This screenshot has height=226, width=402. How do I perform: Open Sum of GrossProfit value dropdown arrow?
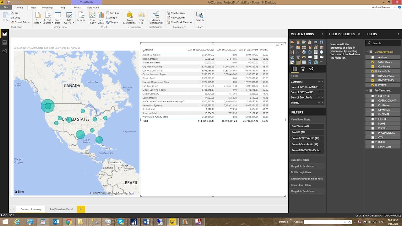319,97
